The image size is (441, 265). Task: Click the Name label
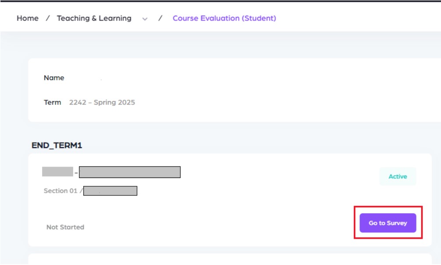(x=54, y=78)
